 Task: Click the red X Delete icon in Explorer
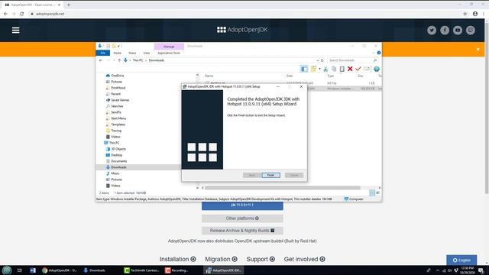tap(350, 69)
